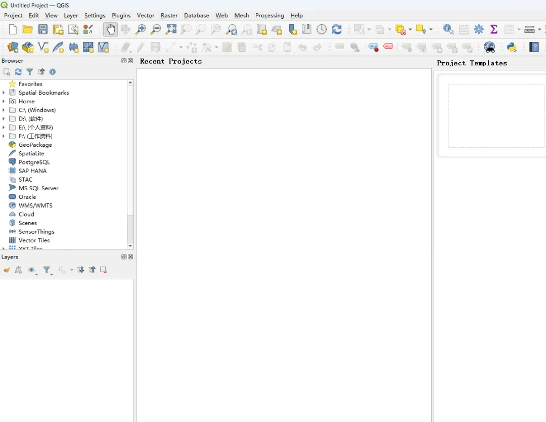The image size is (546, 422).
Task: Click the Measure ruler icon
Action: click(529, 30)
